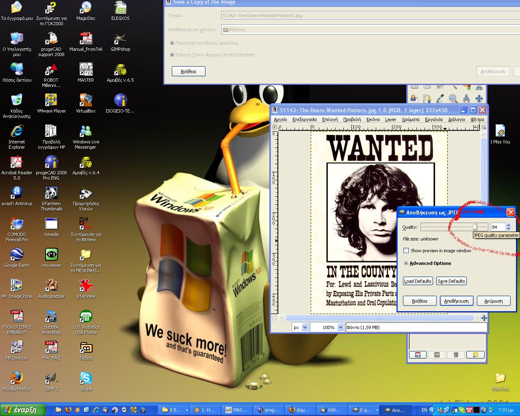Viewport: 520px width, 416px height.
Task: Open the Επεξεργασία menu
Action: click(x=304, y=119)
